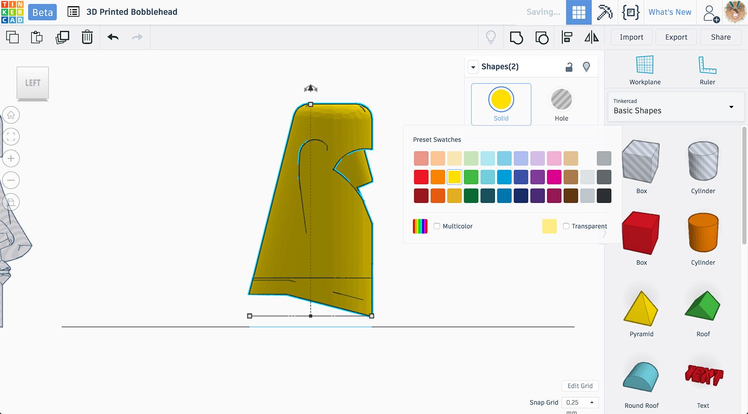Open the Basic Shapes library dropdown

[676, 107]
